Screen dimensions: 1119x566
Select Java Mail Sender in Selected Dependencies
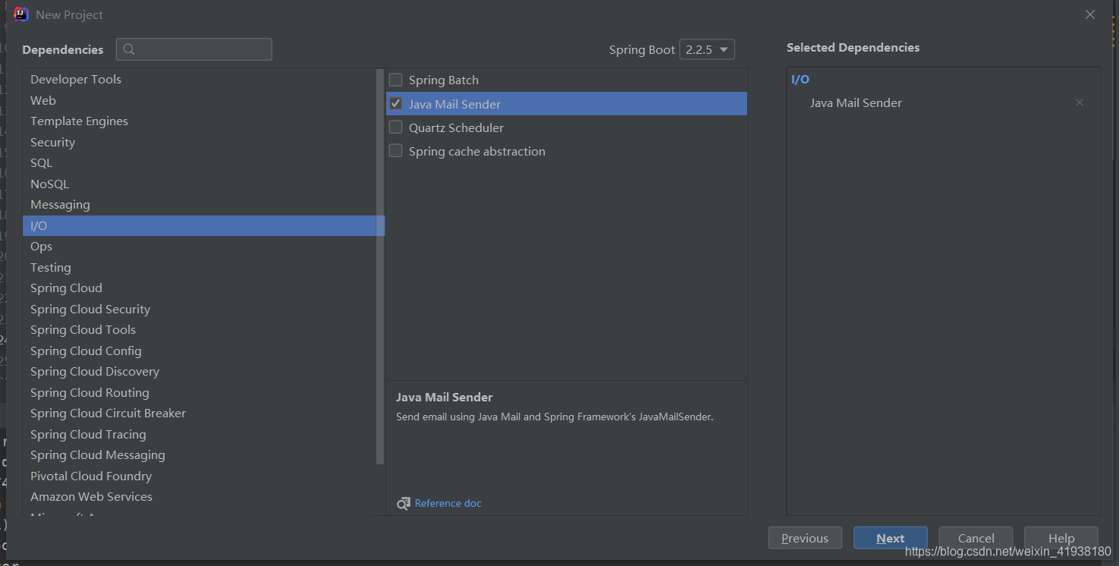coord(856,102)
